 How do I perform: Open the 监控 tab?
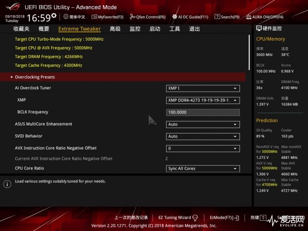pyautogui.click(x=135, y=29)
